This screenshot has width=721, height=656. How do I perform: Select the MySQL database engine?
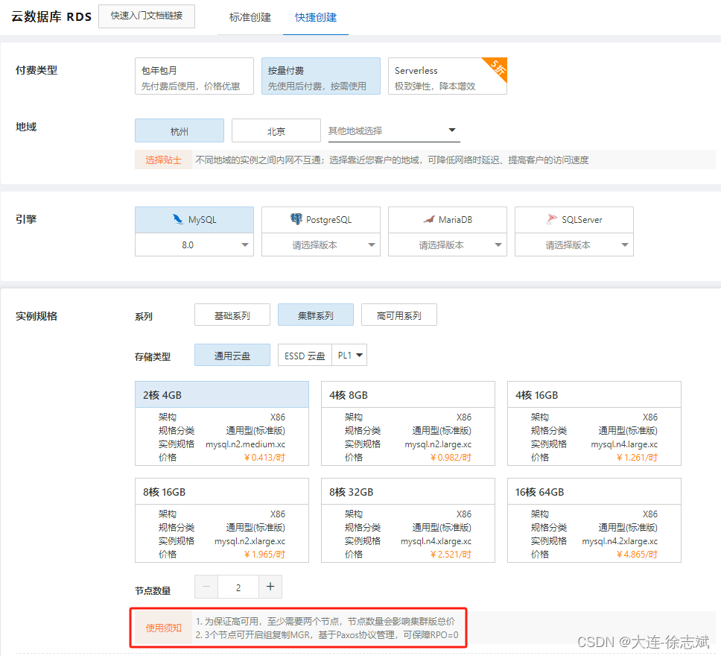click(194, 219)
